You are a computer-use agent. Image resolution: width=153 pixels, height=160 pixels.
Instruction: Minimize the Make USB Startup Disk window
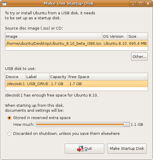point(133,4)
